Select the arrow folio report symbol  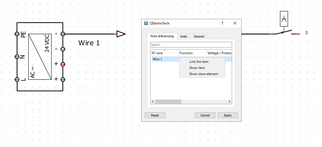[x=121, y=34]
